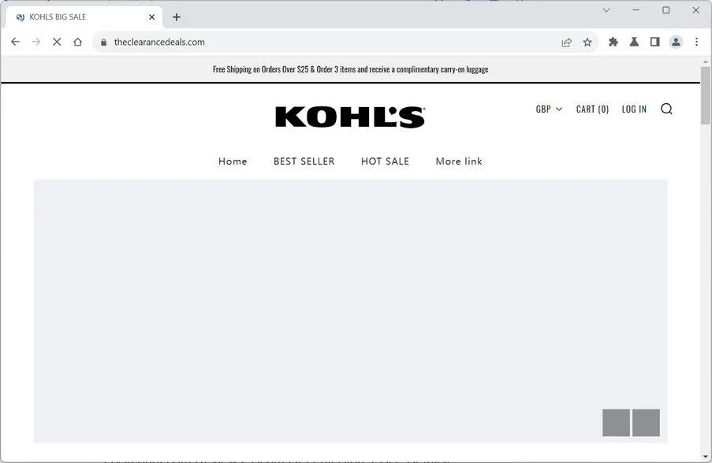712x463 pixels.
Task: Go back to the previous page
Action: point(16,43)
